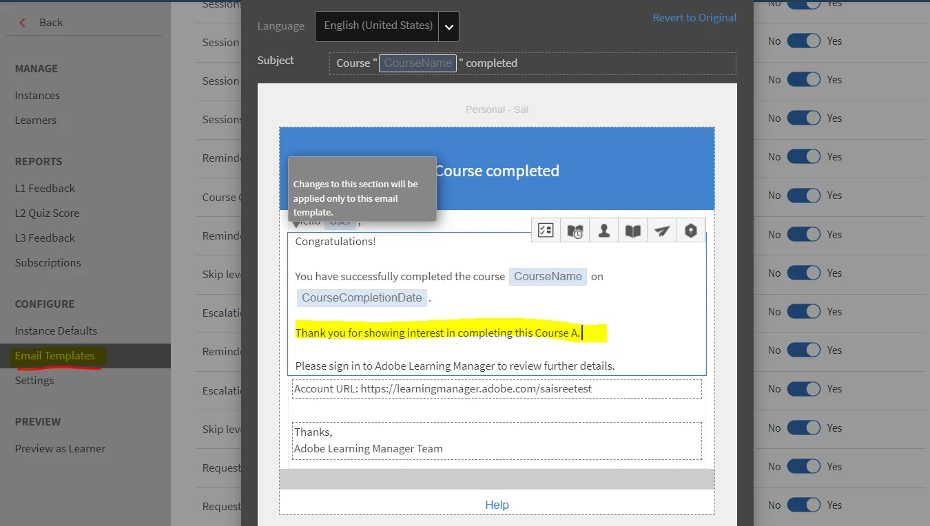Select the CourseCompletionDate token
Screen dimensions: 930x526
tap(362, 298)
